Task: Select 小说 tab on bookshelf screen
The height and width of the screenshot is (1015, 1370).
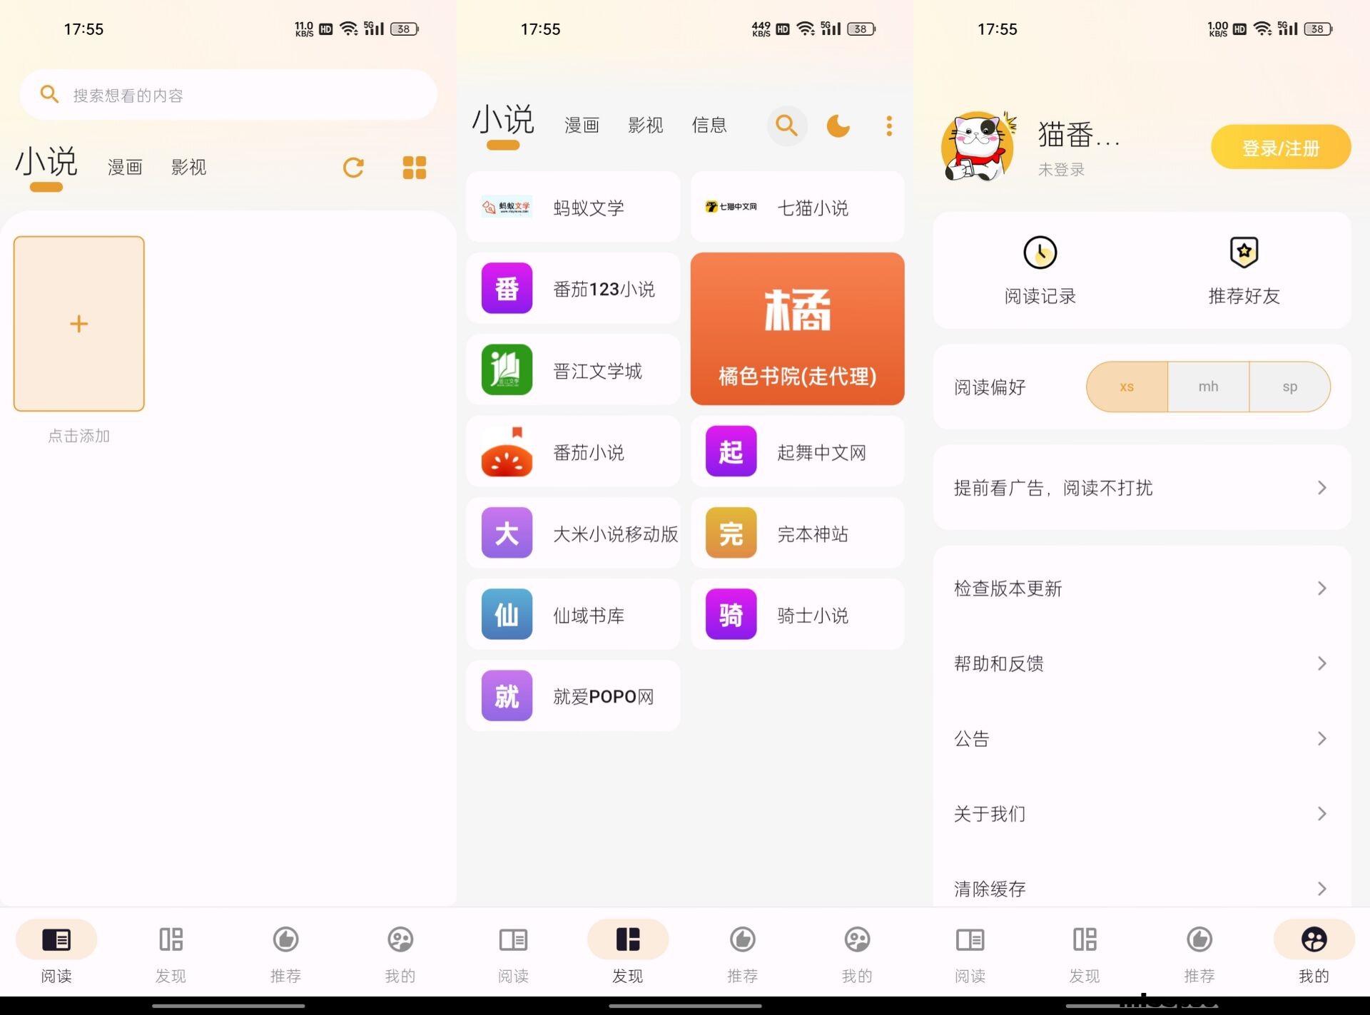Action: click(46, 162)
